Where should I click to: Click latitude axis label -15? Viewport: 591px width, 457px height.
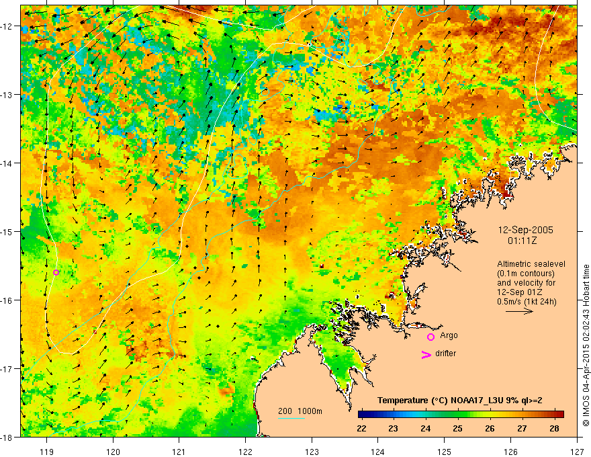point(7,231)
